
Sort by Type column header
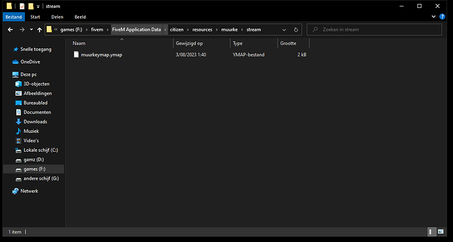(238, 43)
